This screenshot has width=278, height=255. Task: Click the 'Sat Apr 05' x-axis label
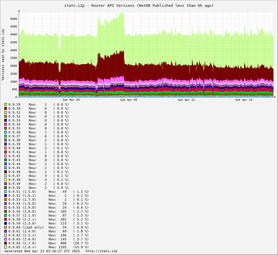click(x=129, y=100)
